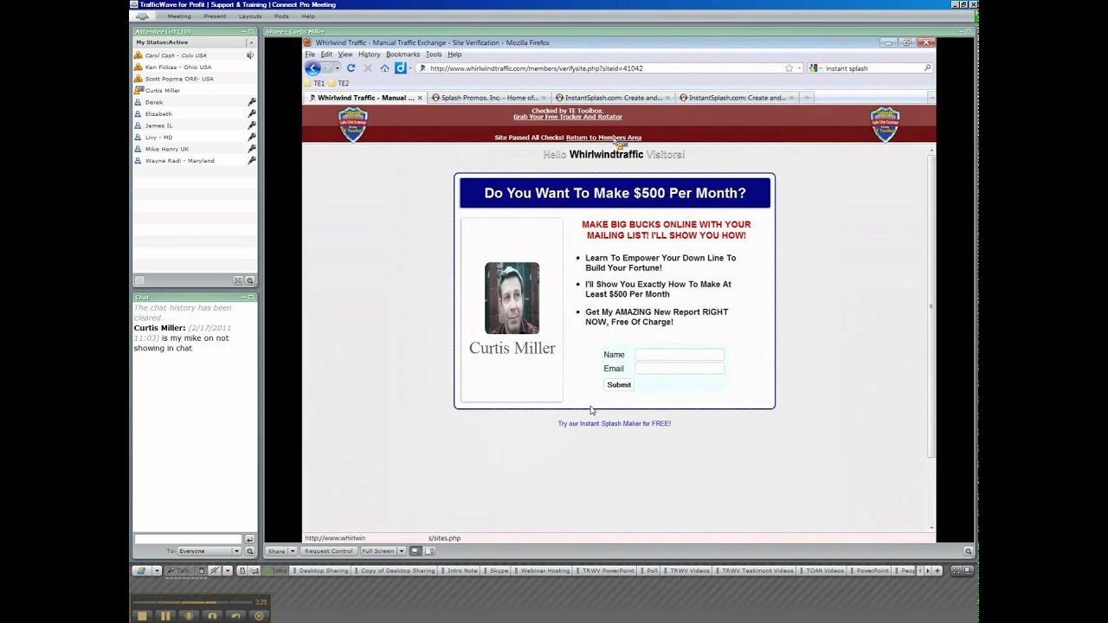Open the list all tabs dropdown
The width and height of the screenshot is (1108, 623).
tap(931, 98)
